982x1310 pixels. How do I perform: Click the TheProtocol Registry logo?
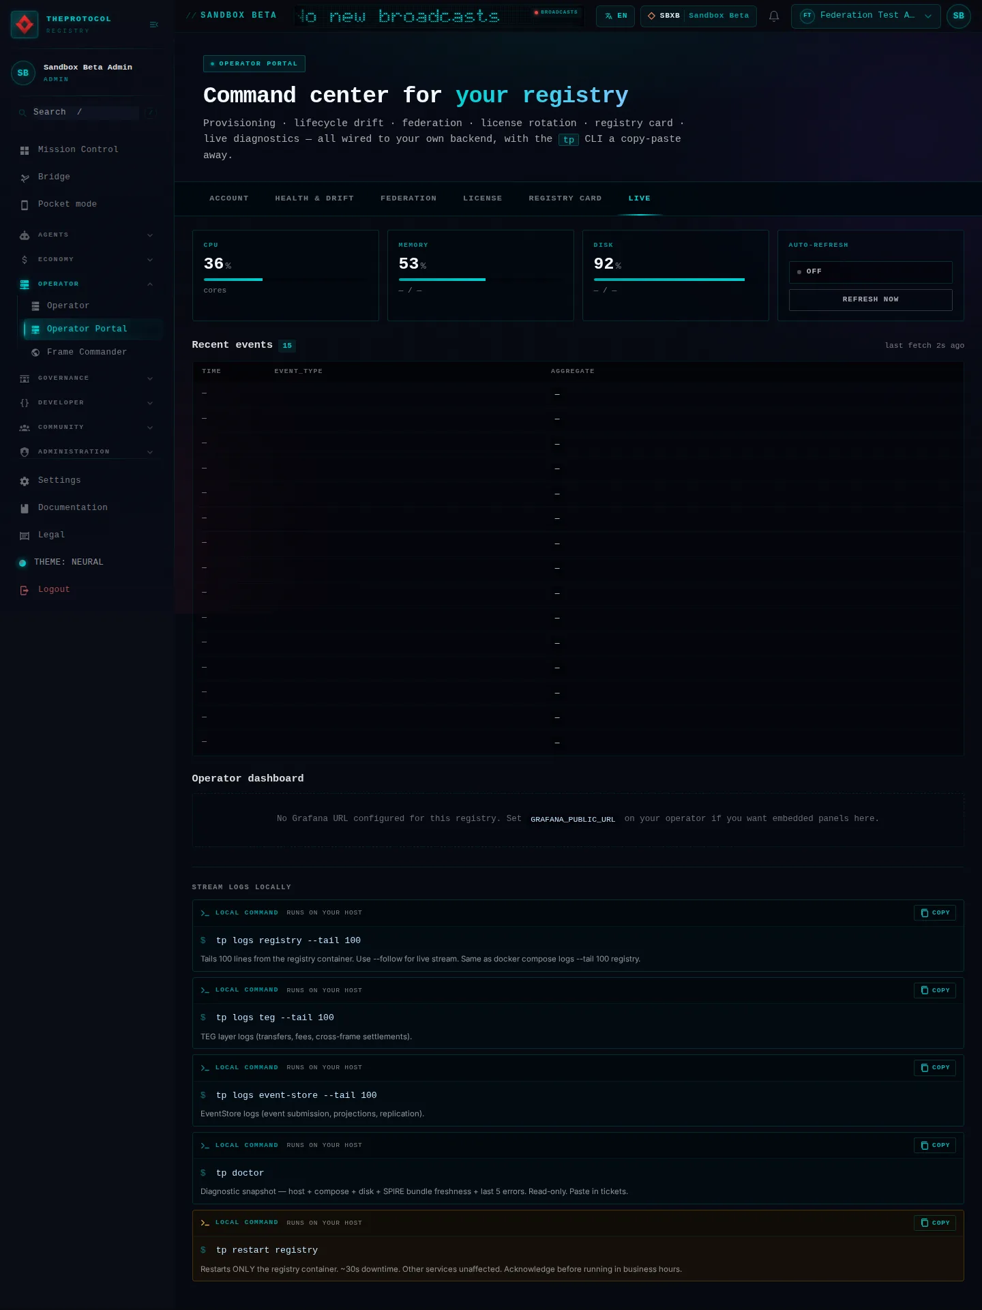(x=25, y=25)
